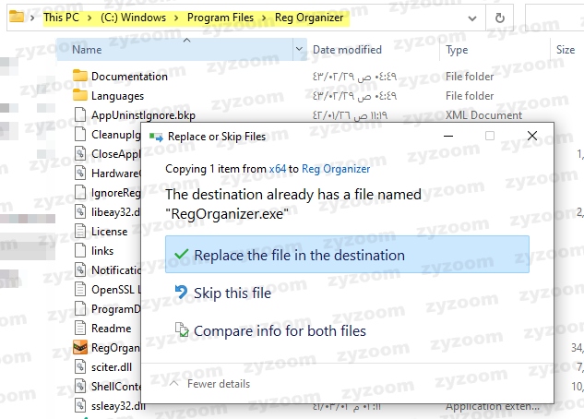
Task: Select Documentation folder name
Action: 129,77
